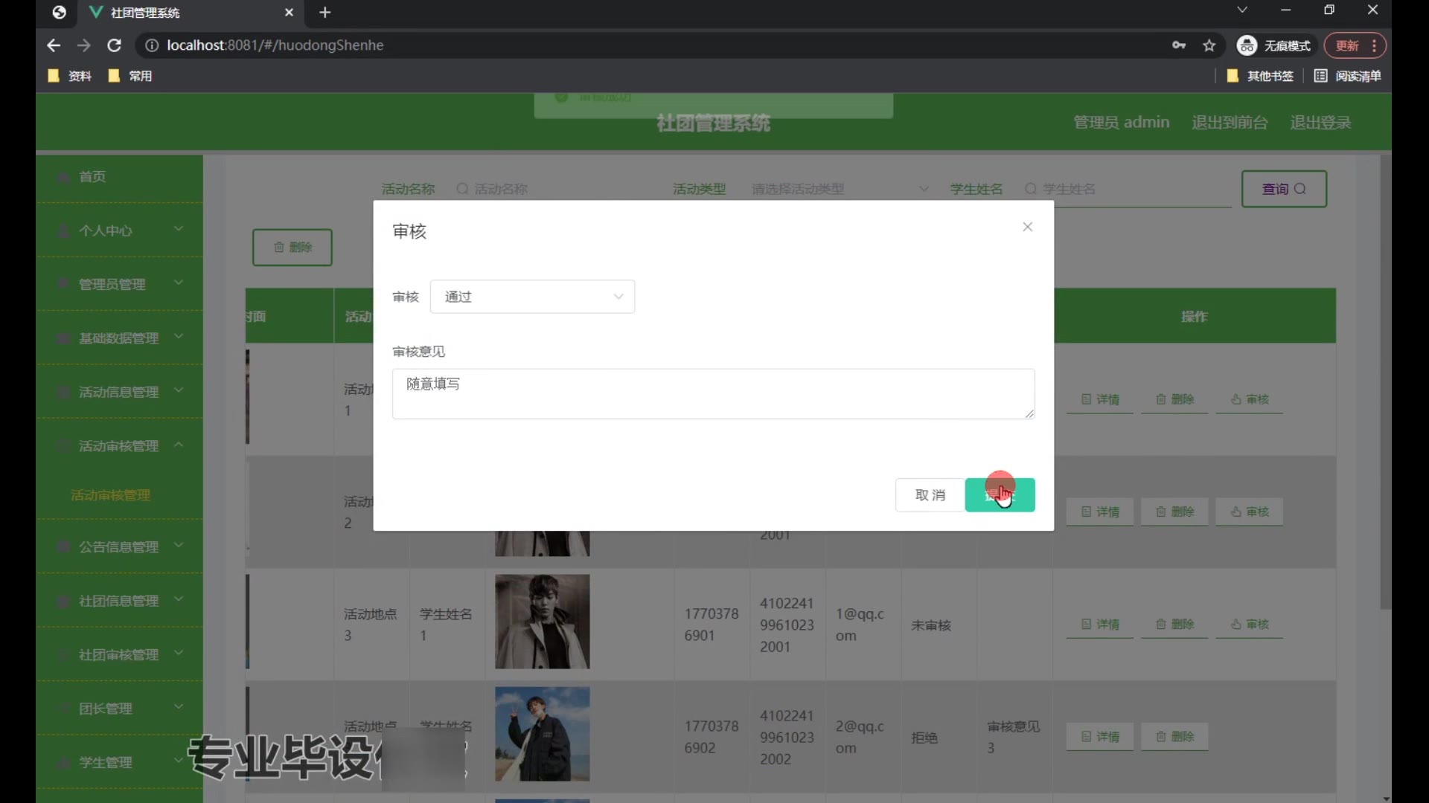The image size is (1429, 803).
Task: Click the site info icon before localhost URL
Action: coord(151,45)
